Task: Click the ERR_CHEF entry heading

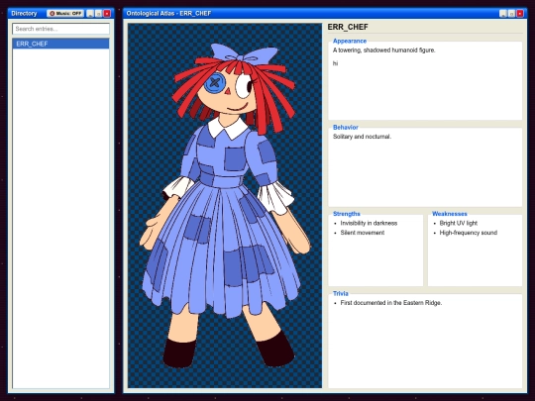Action: 348,27
